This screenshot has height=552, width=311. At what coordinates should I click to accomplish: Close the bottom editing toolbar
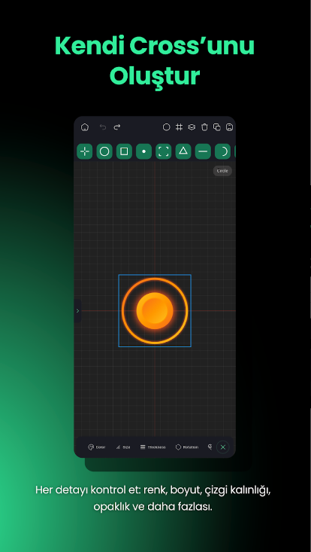(223, 447)
